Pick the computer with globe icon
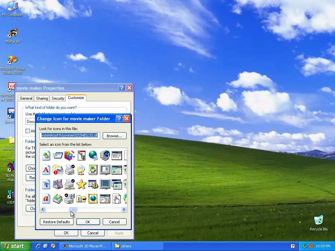 [105, 155]
